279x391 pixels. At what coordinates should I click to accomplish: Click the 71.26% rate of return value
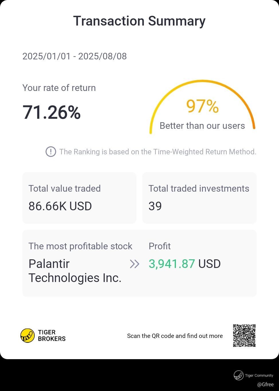52,112
